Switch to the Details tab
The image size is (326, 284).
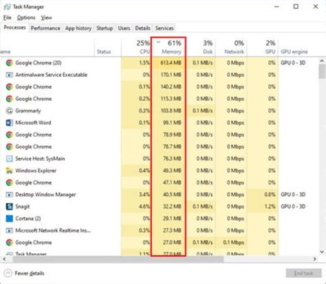142,28
